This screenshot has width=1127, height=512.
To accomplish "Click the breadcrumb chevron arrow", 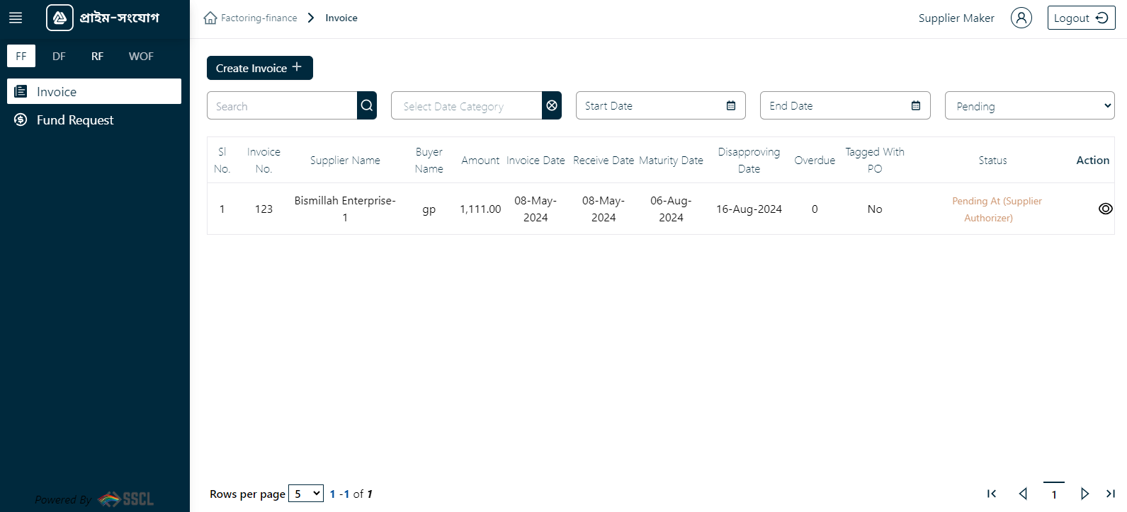I will click(311, 18).
